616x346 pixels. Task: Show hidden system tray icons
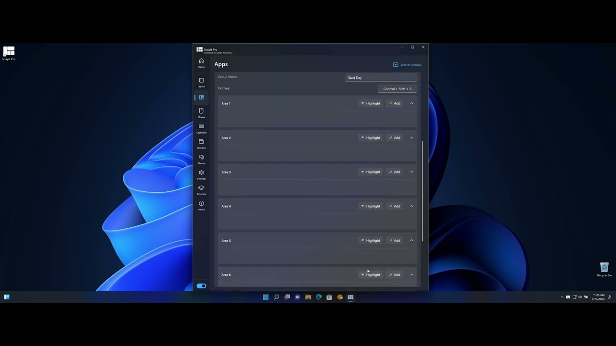[x=562, y=297]
